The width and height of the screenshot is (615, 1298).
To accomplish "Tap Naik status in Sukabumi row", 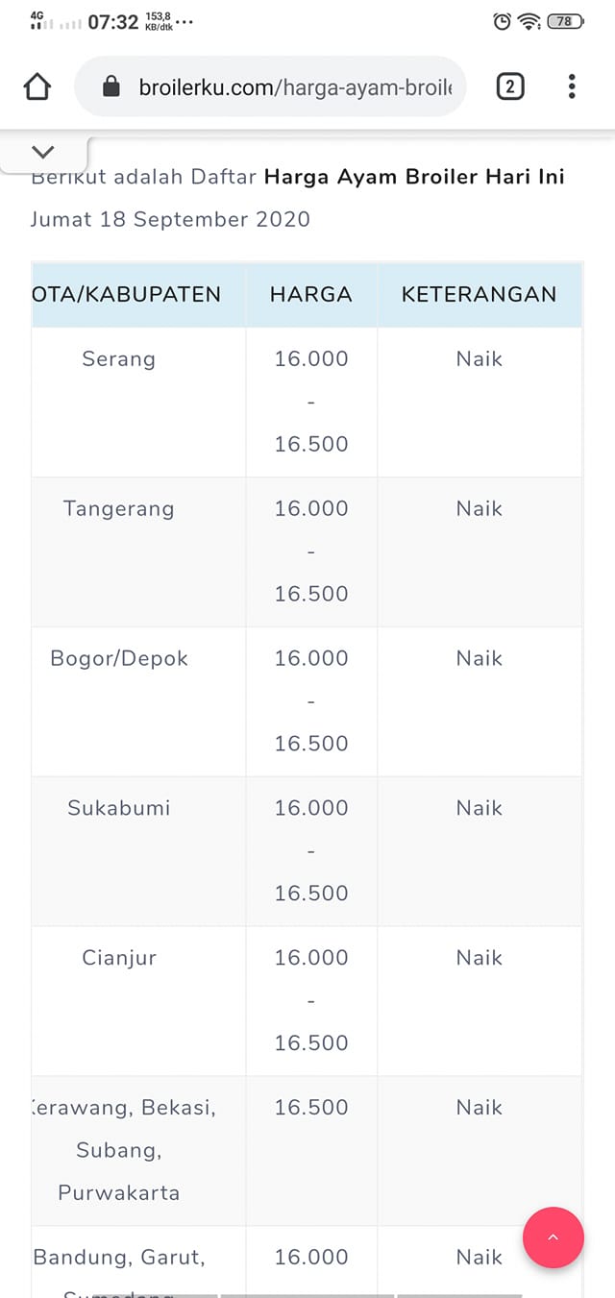I will (479, 808).
